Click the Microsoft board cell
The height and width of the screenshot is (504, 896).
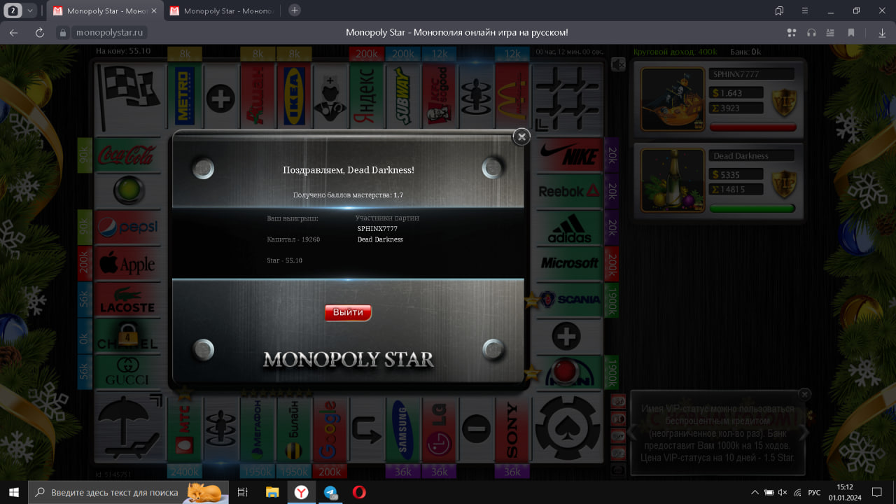[x=568, y=264]
